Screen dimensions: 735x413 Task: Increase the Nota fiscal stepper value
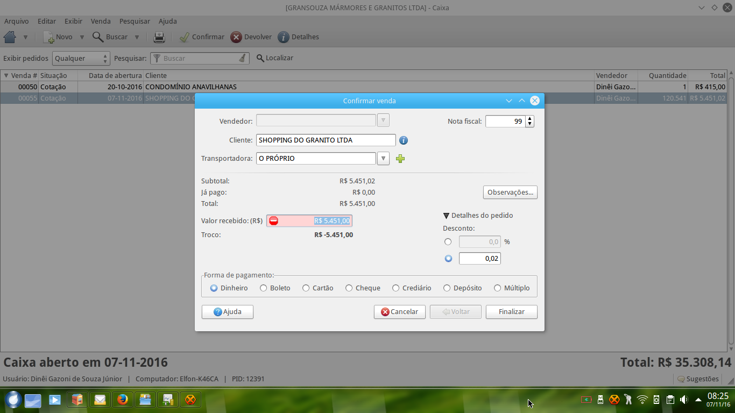click(530, 118)
